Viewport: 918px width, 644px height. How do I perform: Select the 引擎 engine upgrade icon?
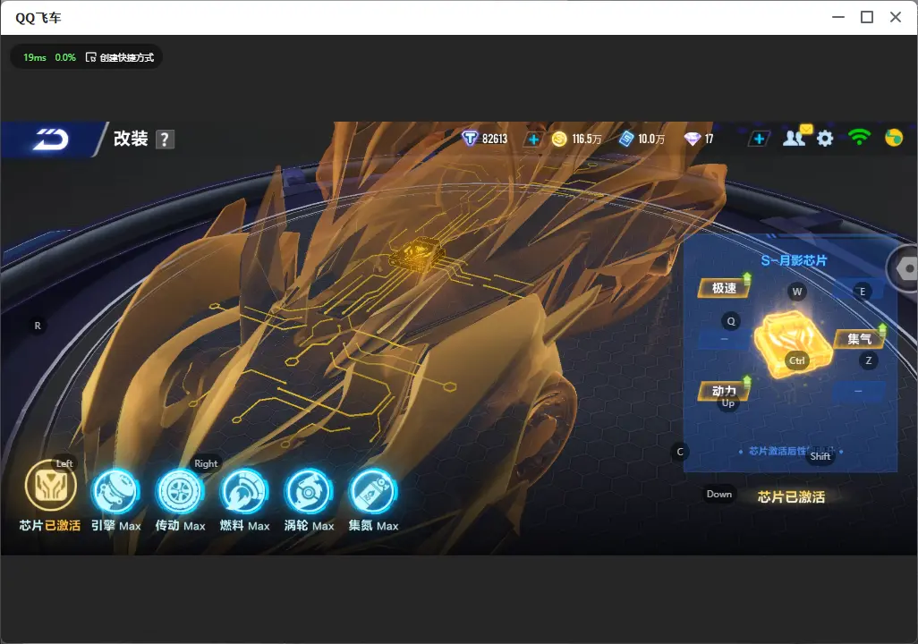(115, 492)
